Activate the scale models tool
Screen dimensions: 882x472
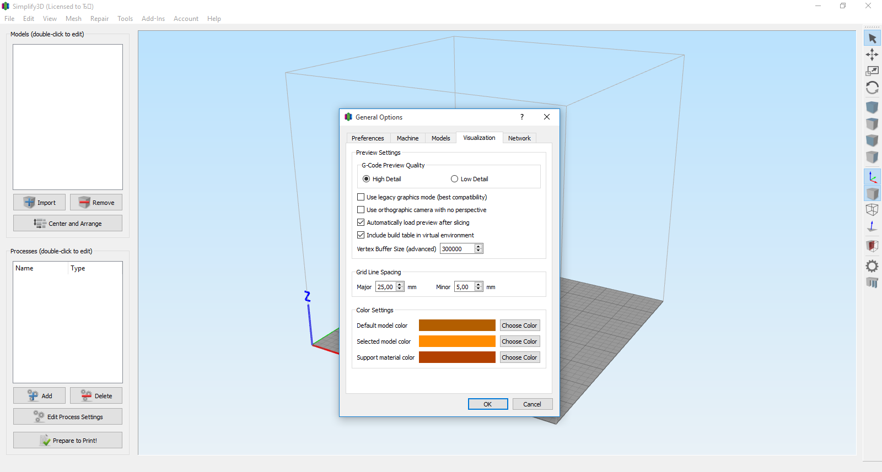tap(872, 70)
